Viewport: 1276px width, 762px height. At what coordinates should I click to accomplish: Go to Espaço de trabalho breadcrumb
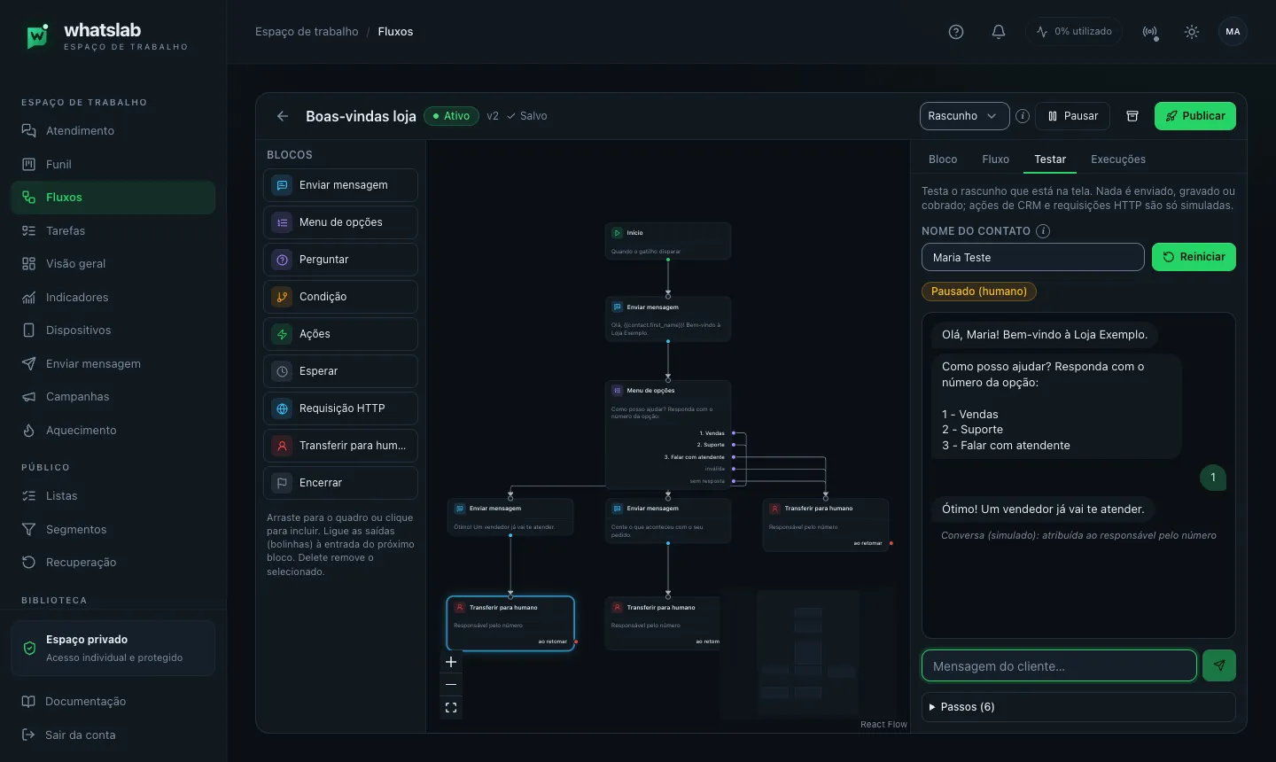[x=307, y=32]
